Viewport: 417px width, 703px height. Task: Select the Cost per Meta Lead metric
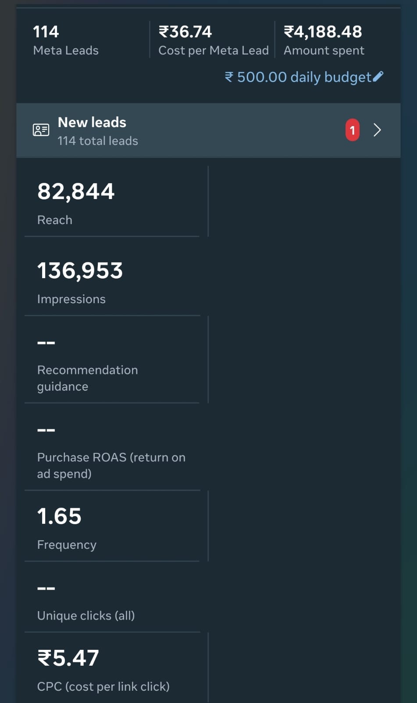coord(213,40)
